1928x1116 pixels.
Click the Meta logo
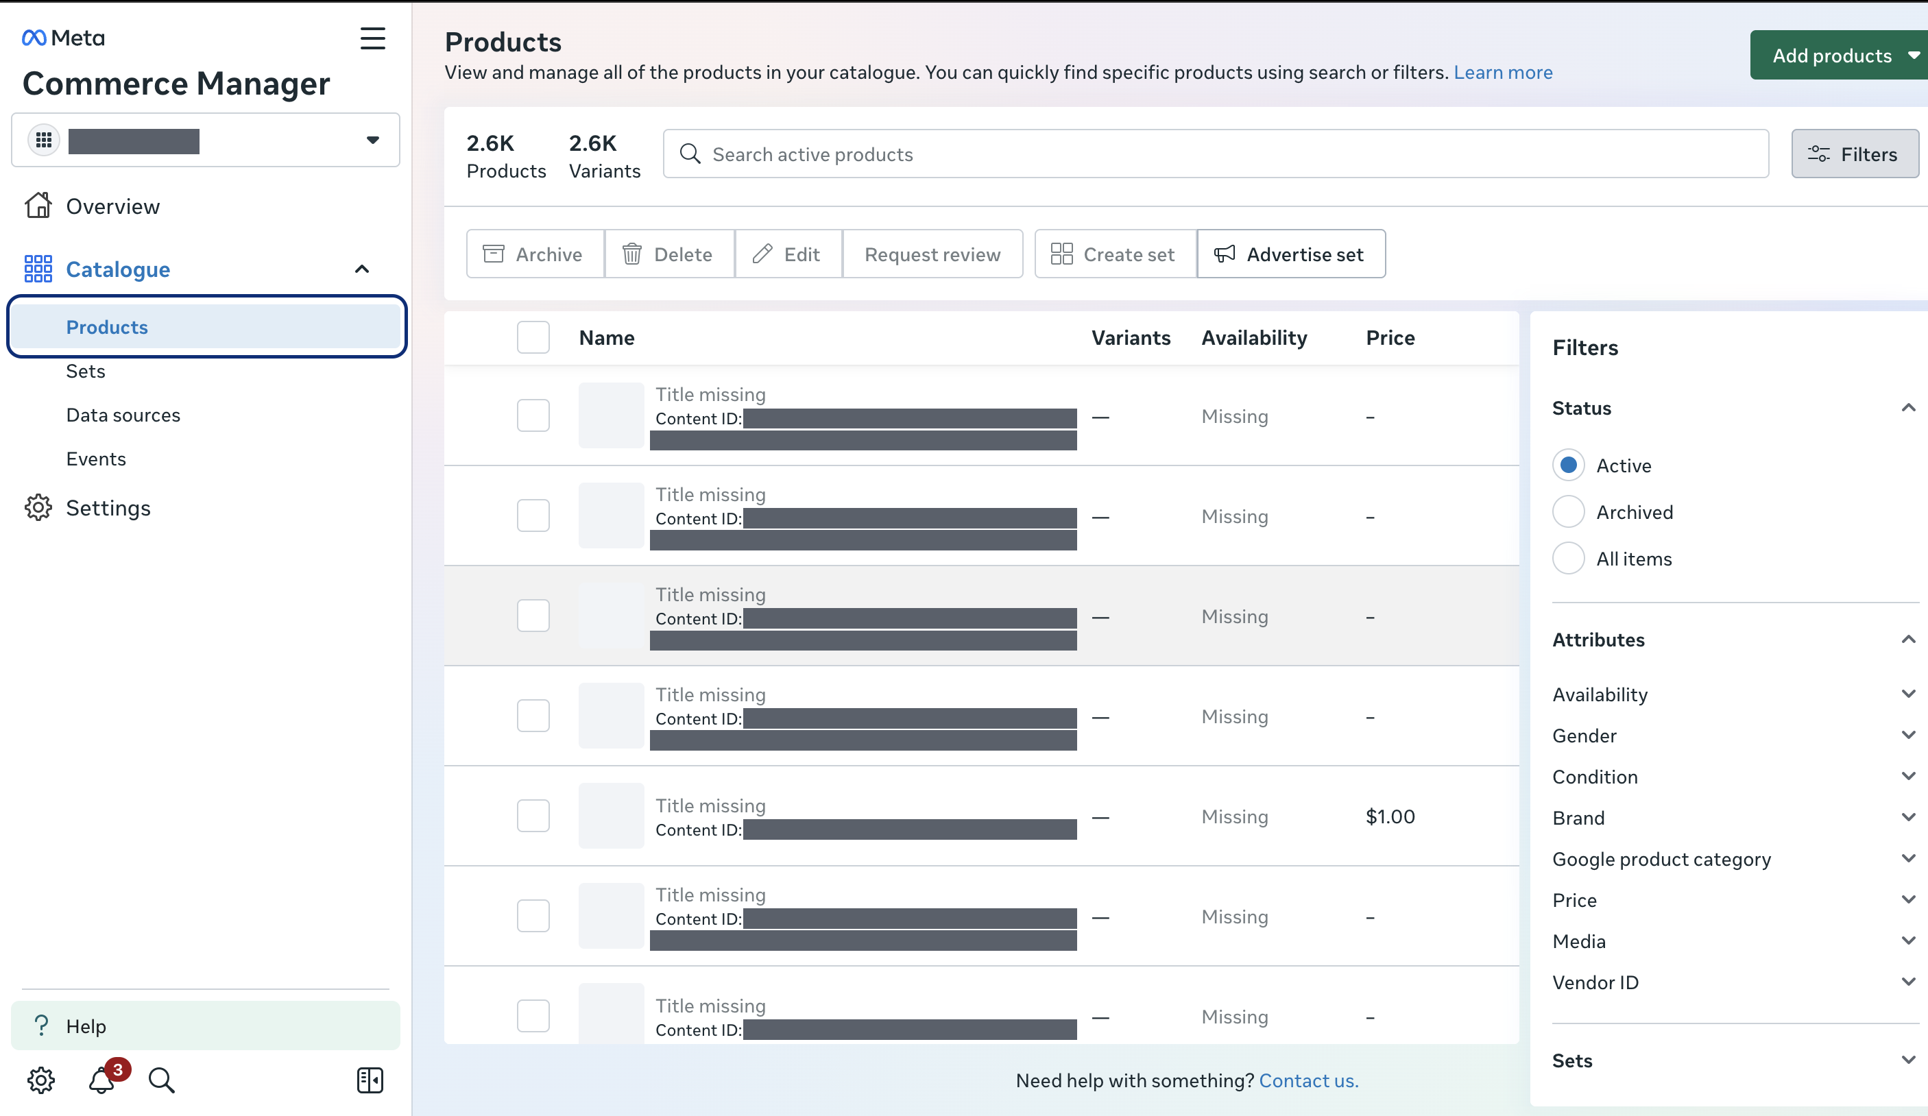63,38
